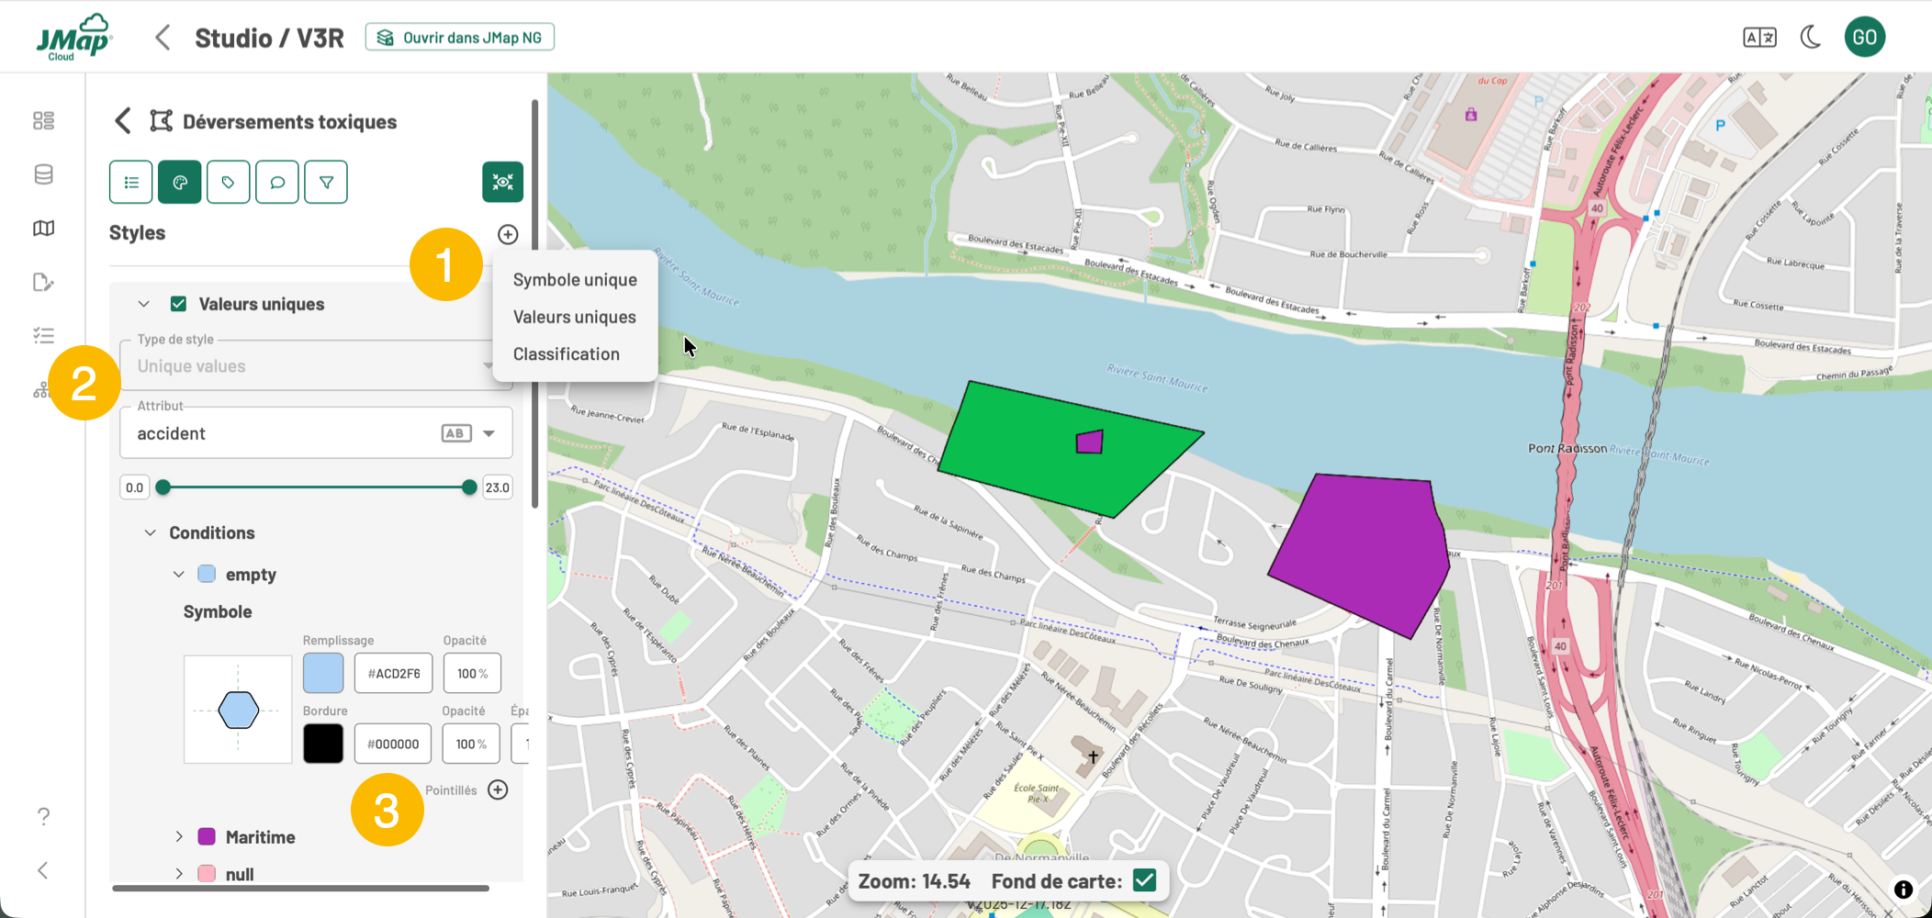Click the Remplissage blue color swatch
This screenshot has width=1932, height=918.
point(323,673)
